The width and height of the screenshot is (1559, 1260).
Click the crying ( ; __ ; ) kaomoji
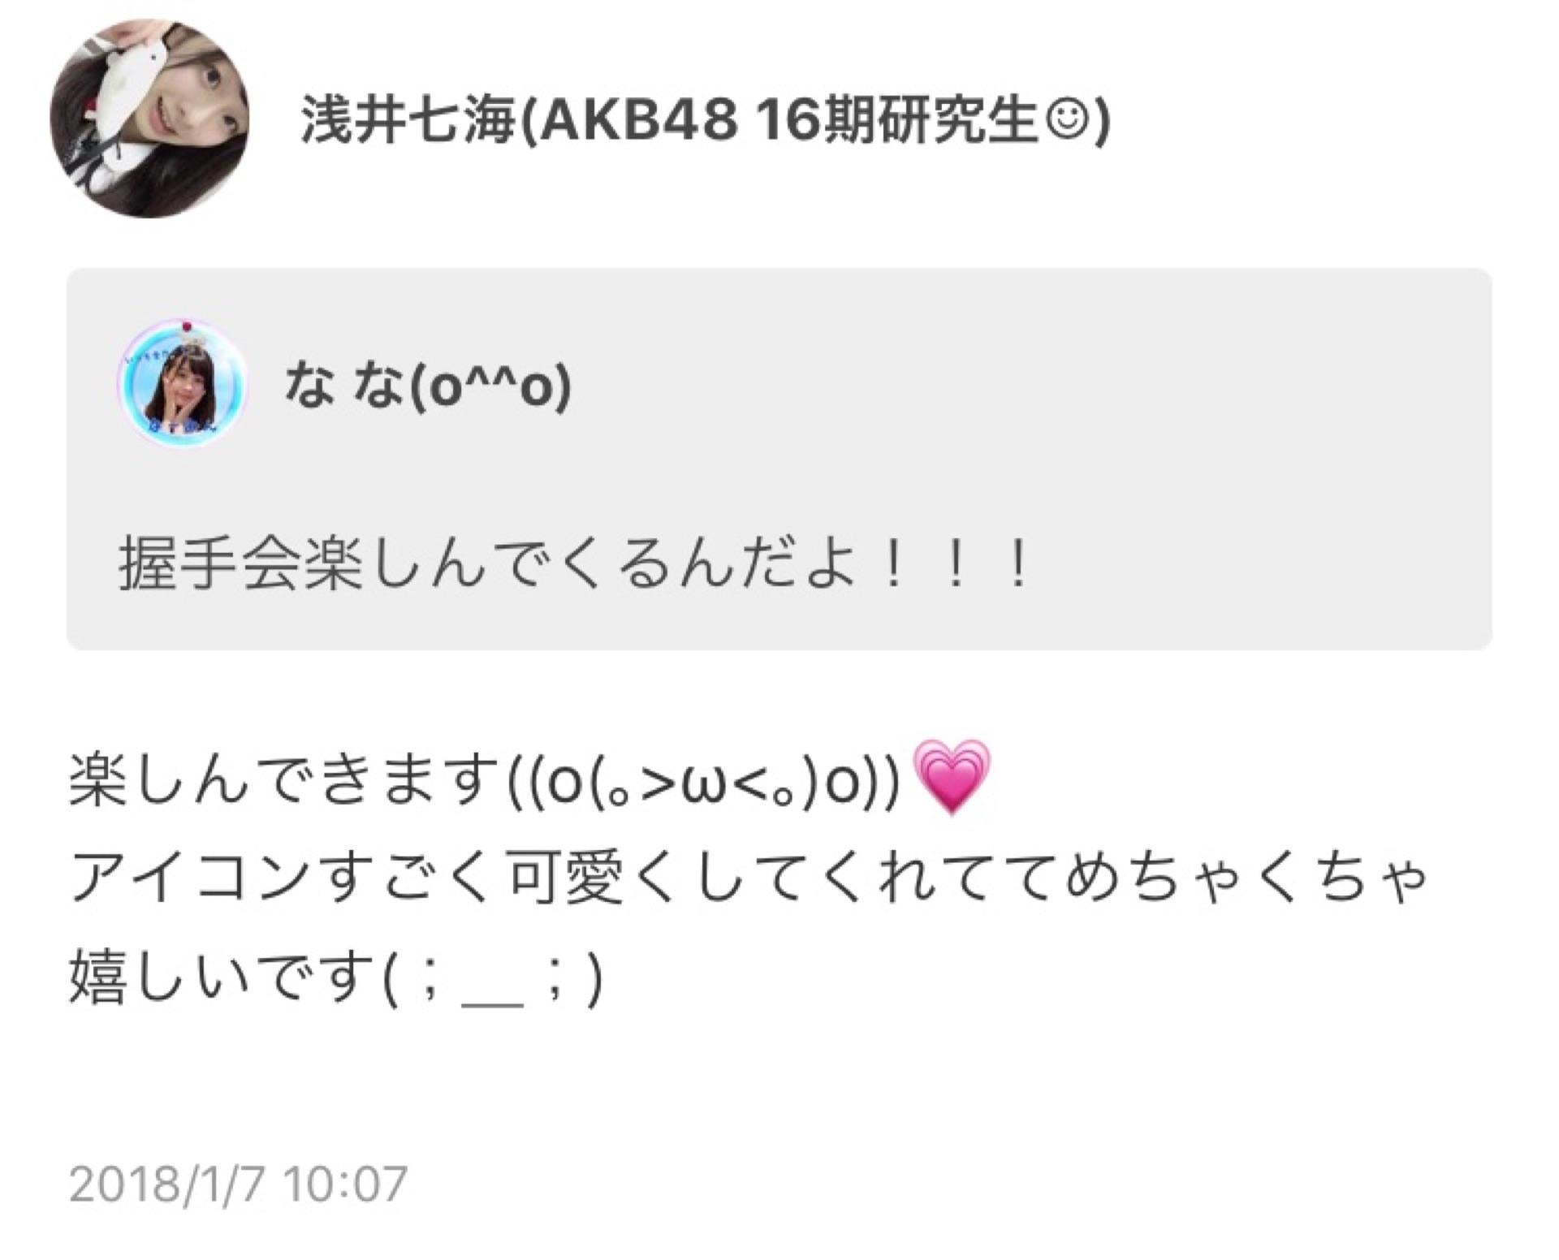492,977
